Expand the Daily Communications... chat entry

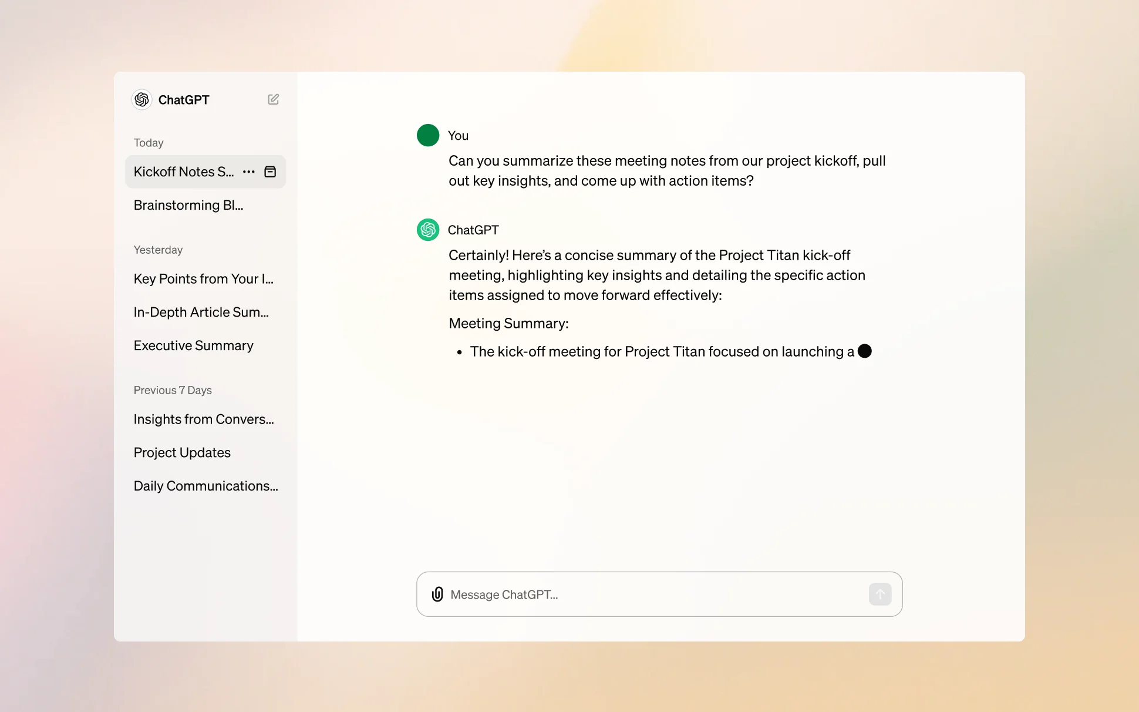coord(205,486)
